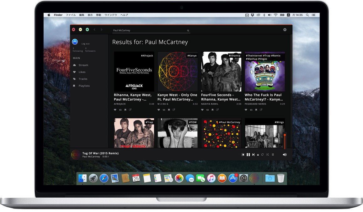Click the #rihanna tag on third cover
363x212 pixels.
click(234, 55)
